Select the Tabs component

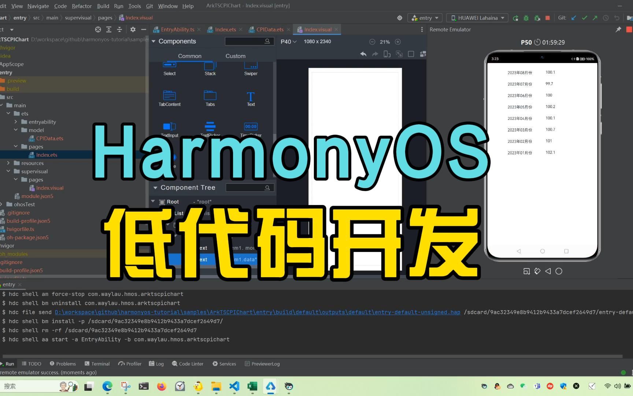[x=210, y=98]
